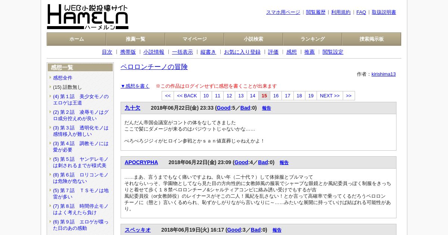The height and width of the screenshot is (235, 448).
Task: Report APOCRYPHA's review with 報告
Action: (284, 163)
